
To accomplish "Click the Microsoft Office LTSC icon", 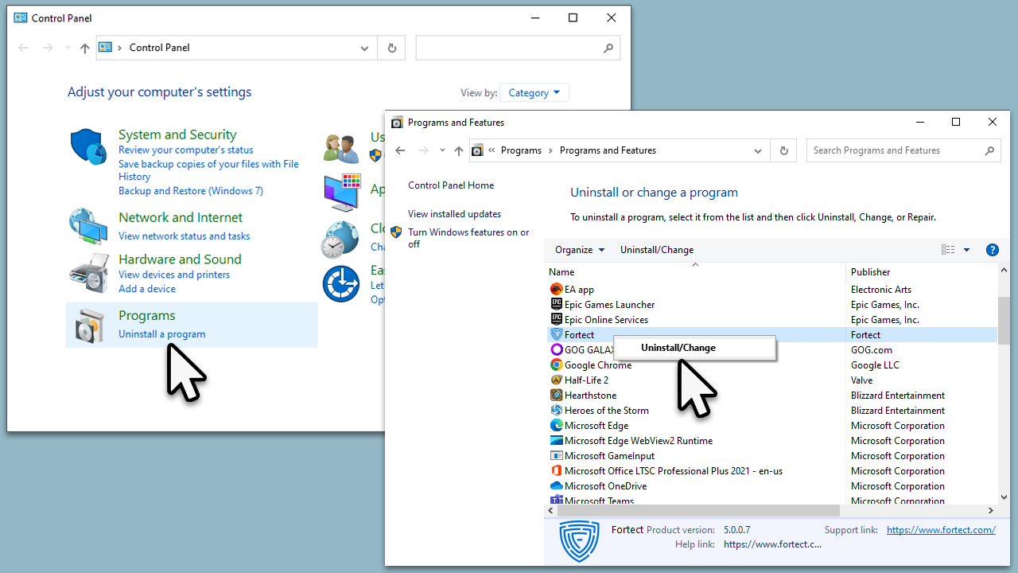I will [x=557, y=471].
